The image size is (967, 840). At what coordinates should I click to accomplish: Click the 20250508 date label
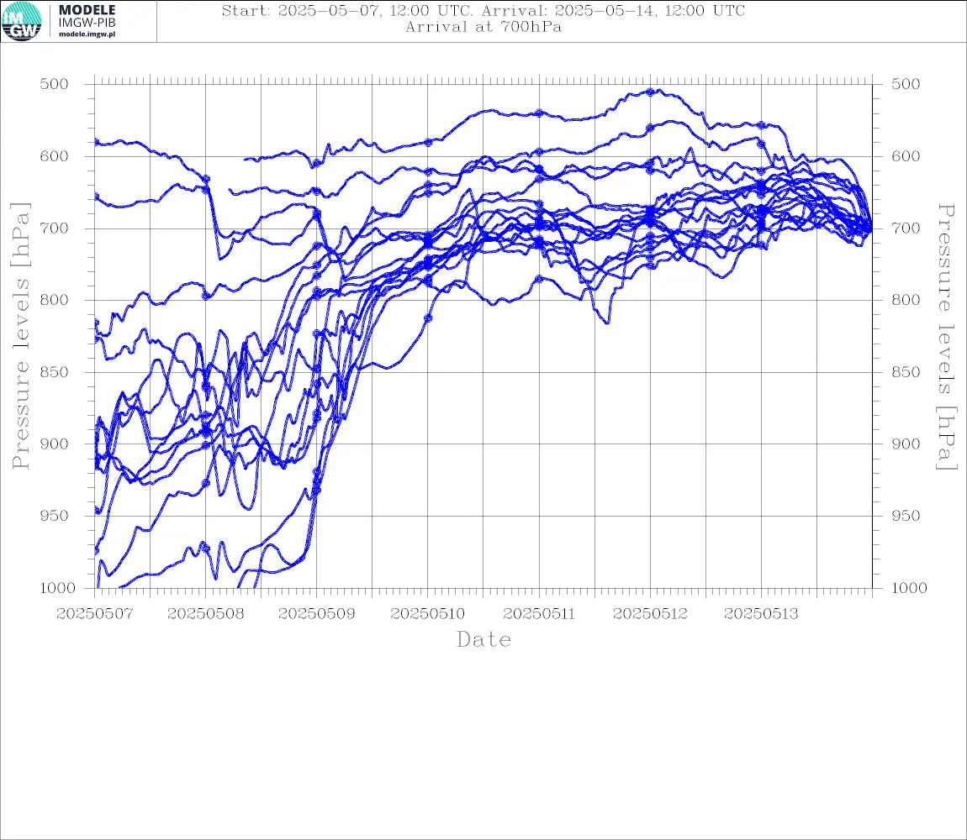[x=205, y=614]
